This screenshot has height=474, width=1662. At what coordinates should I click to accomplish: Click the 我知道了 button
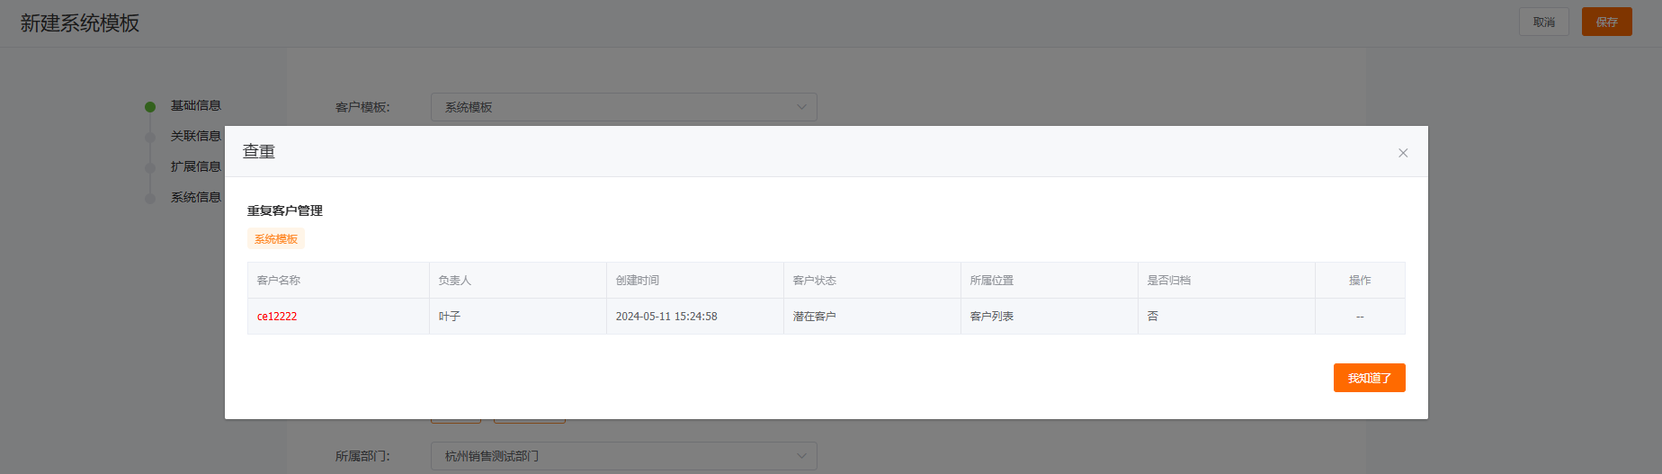[x=1369, y=378]
